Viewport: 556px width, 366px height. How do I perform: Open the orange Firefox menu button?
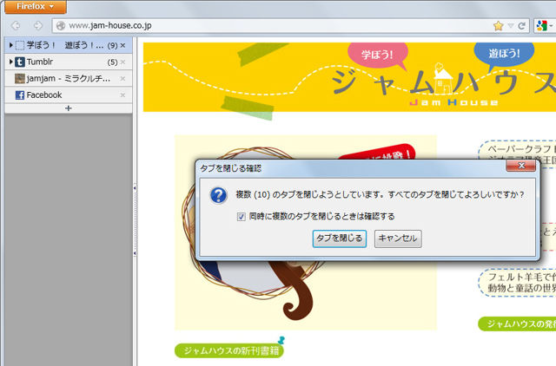[x=35, y=7]
